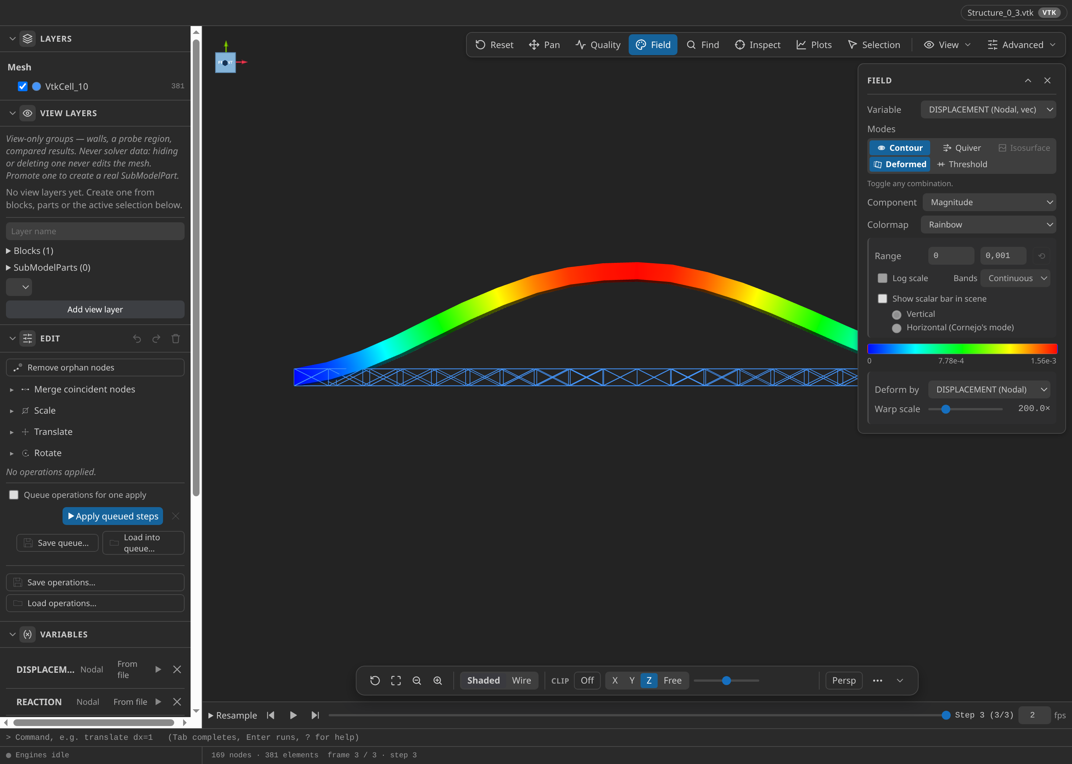Click the fit-to-screen frame icon
This screenshot has height=764, width=1072.
[x=396, y=680]
